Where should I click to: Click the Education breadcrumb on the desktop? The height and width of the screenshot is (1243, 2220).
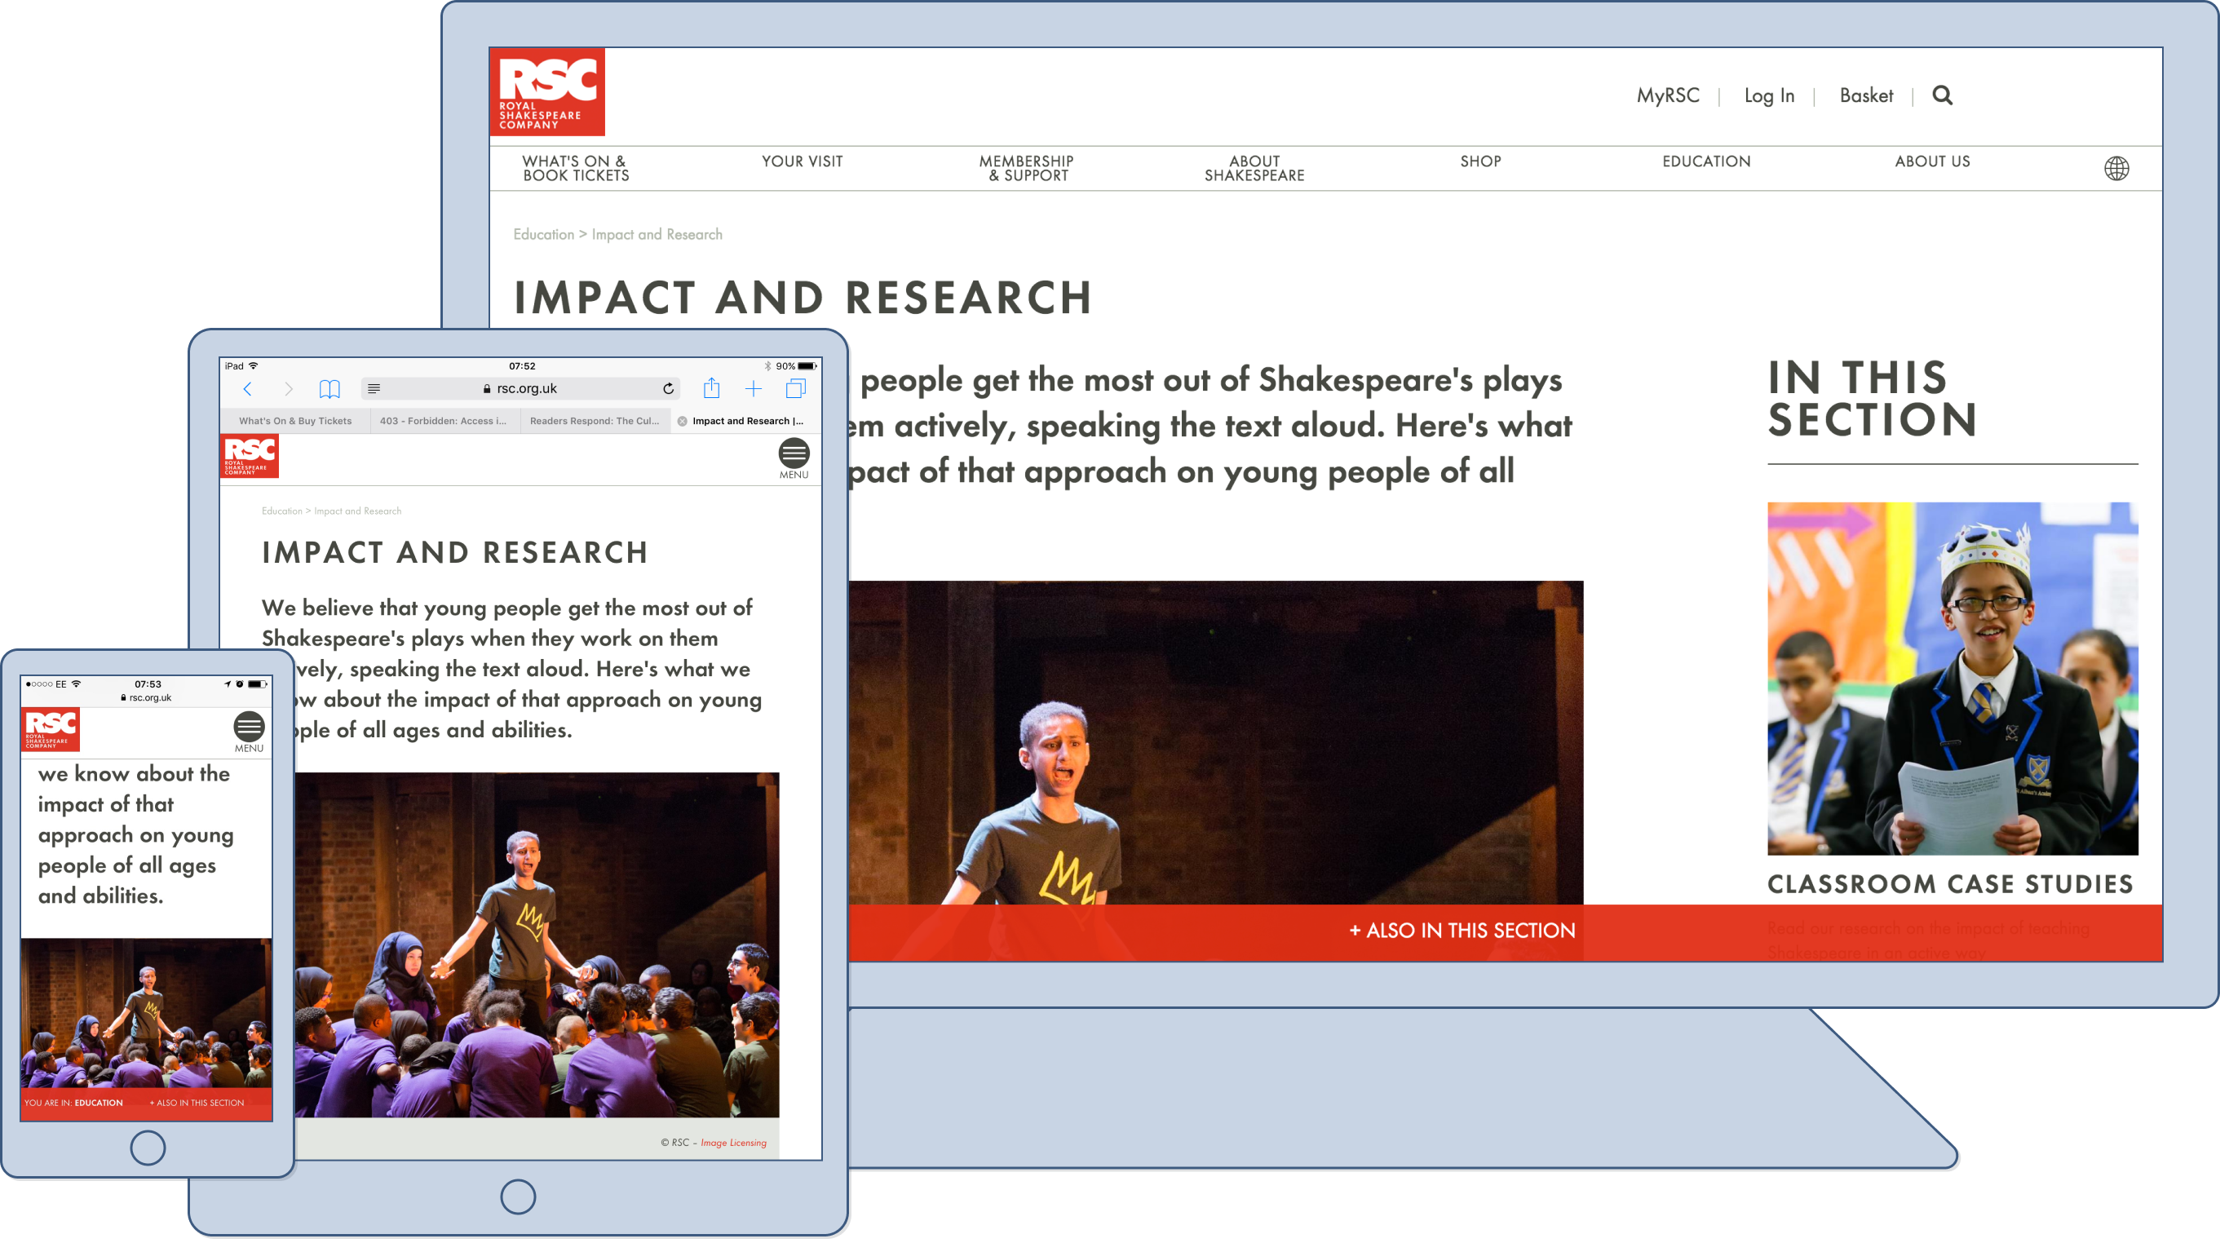click(543, 234)
